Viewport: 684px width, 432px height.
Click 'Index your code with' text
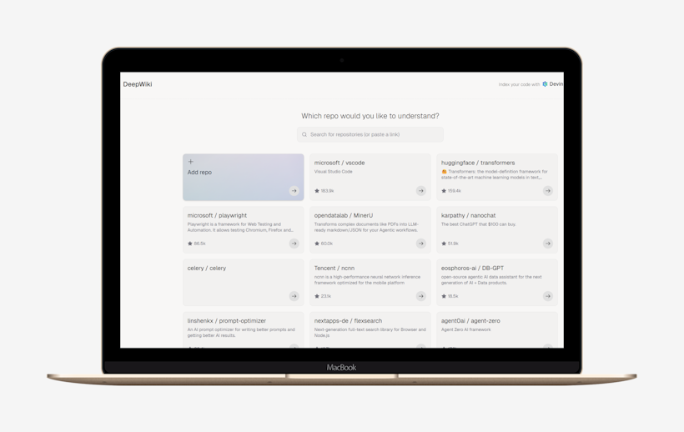coord(519,84)
